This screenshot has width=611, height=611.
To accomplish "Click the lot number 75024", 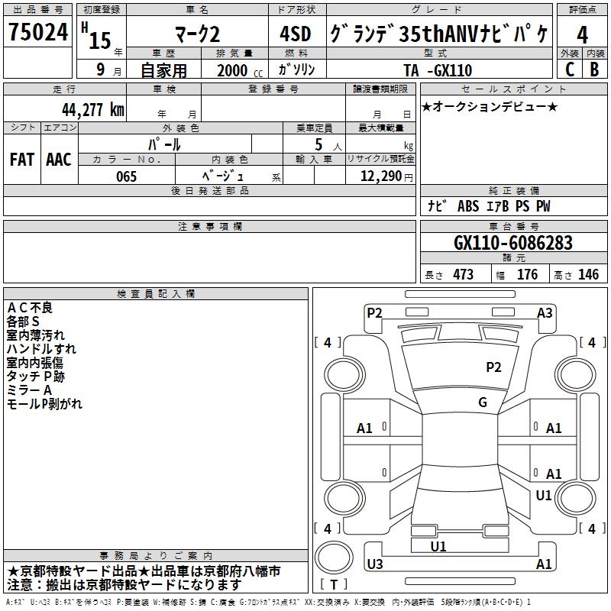I will tap(38, 32).
